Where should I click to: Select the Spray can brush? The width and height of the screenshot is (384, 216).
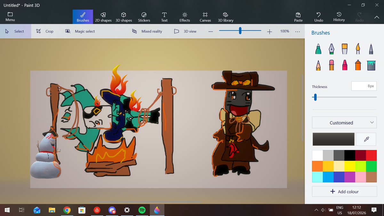point(358,65)
